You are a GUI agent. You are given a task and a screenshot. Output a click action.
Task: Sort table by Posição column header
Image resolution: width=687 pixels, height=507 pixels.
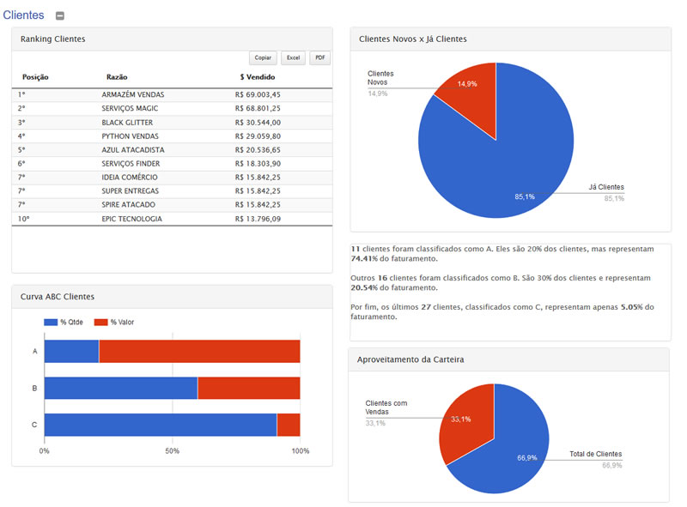[x=35, y=77]
